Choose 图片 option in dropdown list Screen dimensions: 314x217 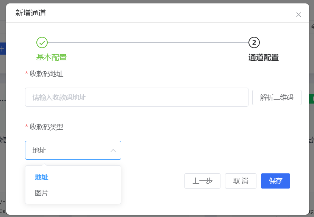pos(42,193)
